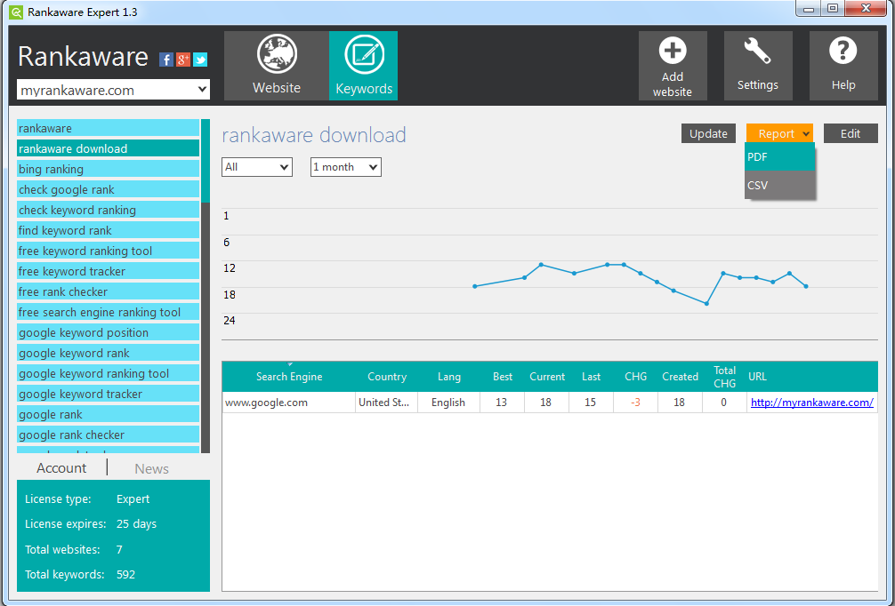The width and height of the screenshot is (895, 606).
Task: Select the 'free rank checker' keyword
Action: (x=108, y=291)
